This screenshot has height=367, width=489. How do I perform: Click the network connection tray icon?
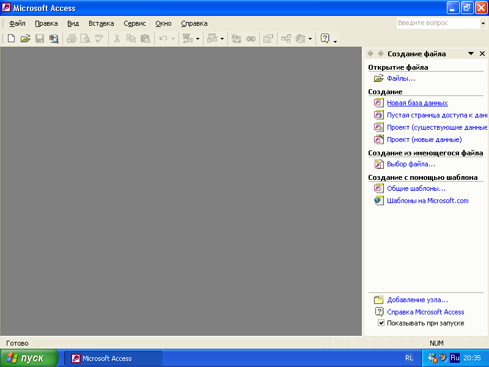433,358
